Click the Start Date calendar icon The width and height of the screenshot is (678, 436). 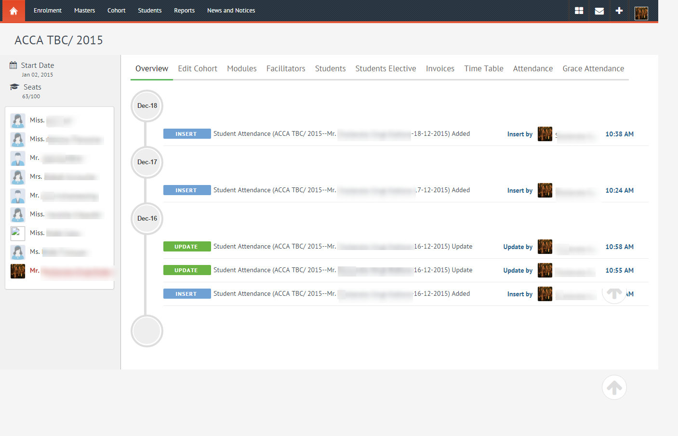[x=13, y=65]
